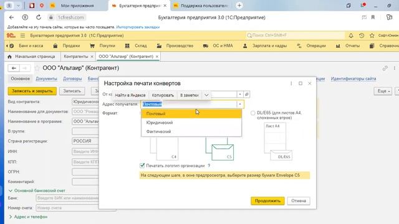The height and width of the screenshot is (224, 399).
Task: Close the ООО Альтаир contractor tab
Action: click(157, 57)
